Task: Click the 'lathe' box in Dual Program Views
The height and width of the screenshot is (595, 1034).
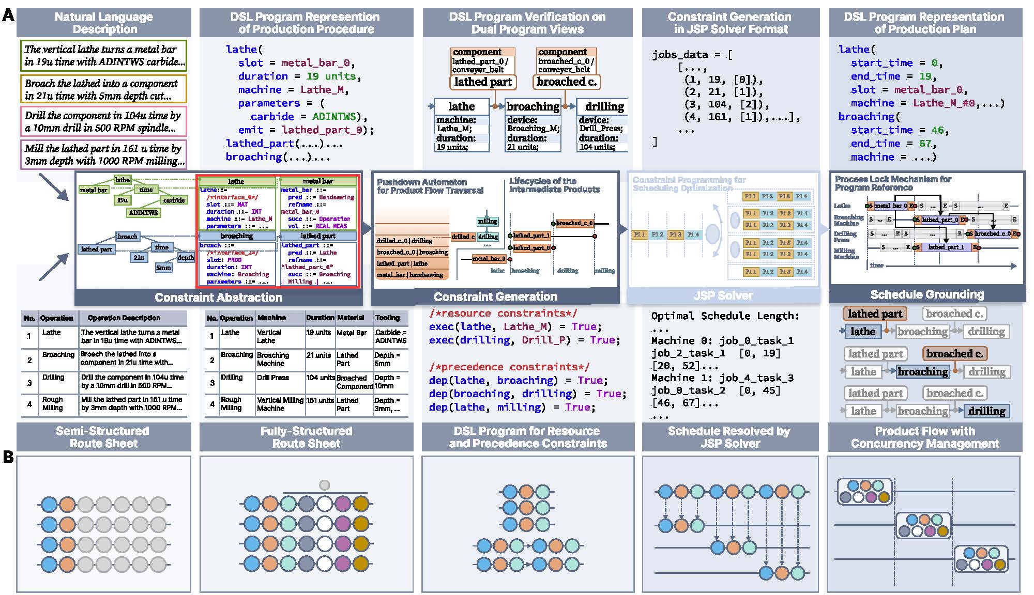Action: 461,106
